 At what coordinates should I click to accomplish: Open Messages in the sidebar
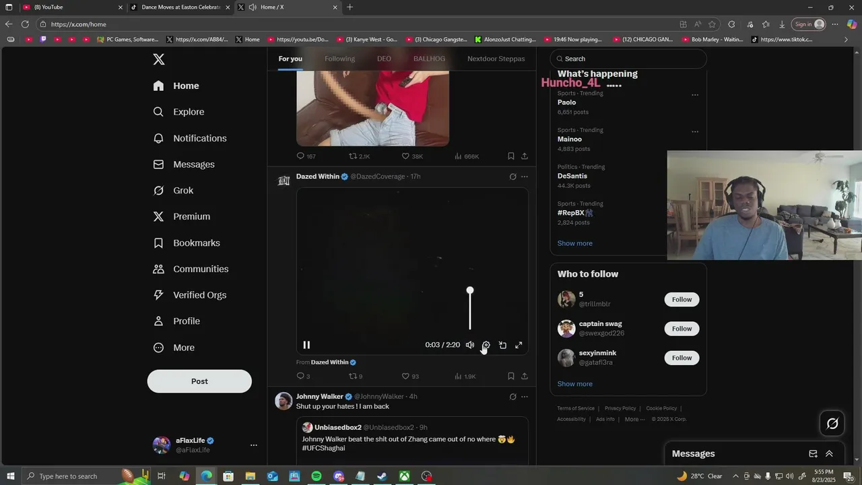click(x=185, y=164)
